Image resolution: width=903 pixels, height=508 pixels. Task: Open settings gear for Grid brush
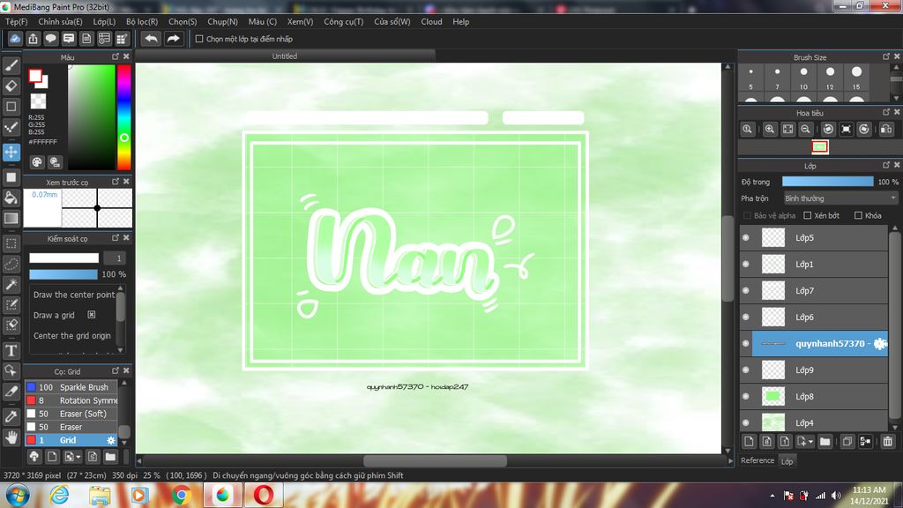tap(110, 440)
